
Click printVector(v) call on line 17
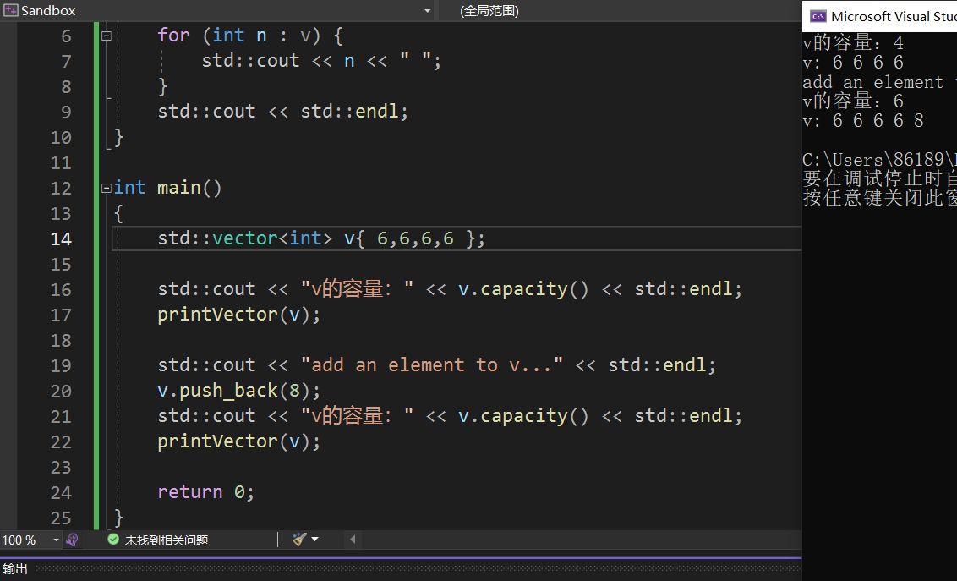click(x=239, y=315)
